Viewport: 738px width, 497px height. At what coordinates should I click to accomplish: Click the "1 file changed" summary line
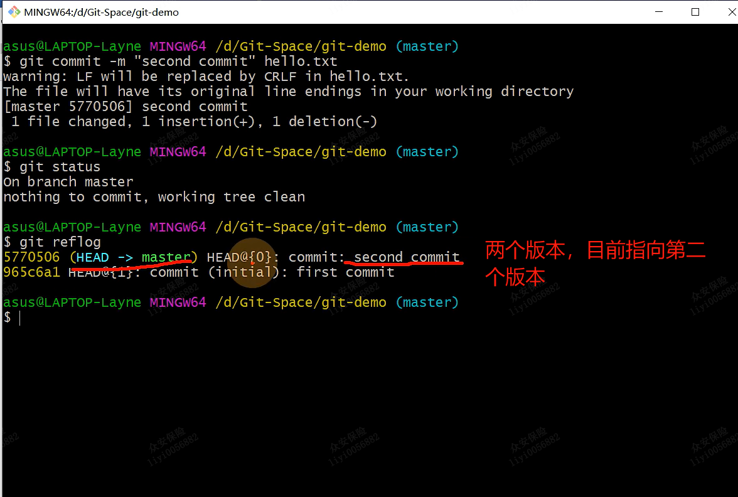coord(194,122)
